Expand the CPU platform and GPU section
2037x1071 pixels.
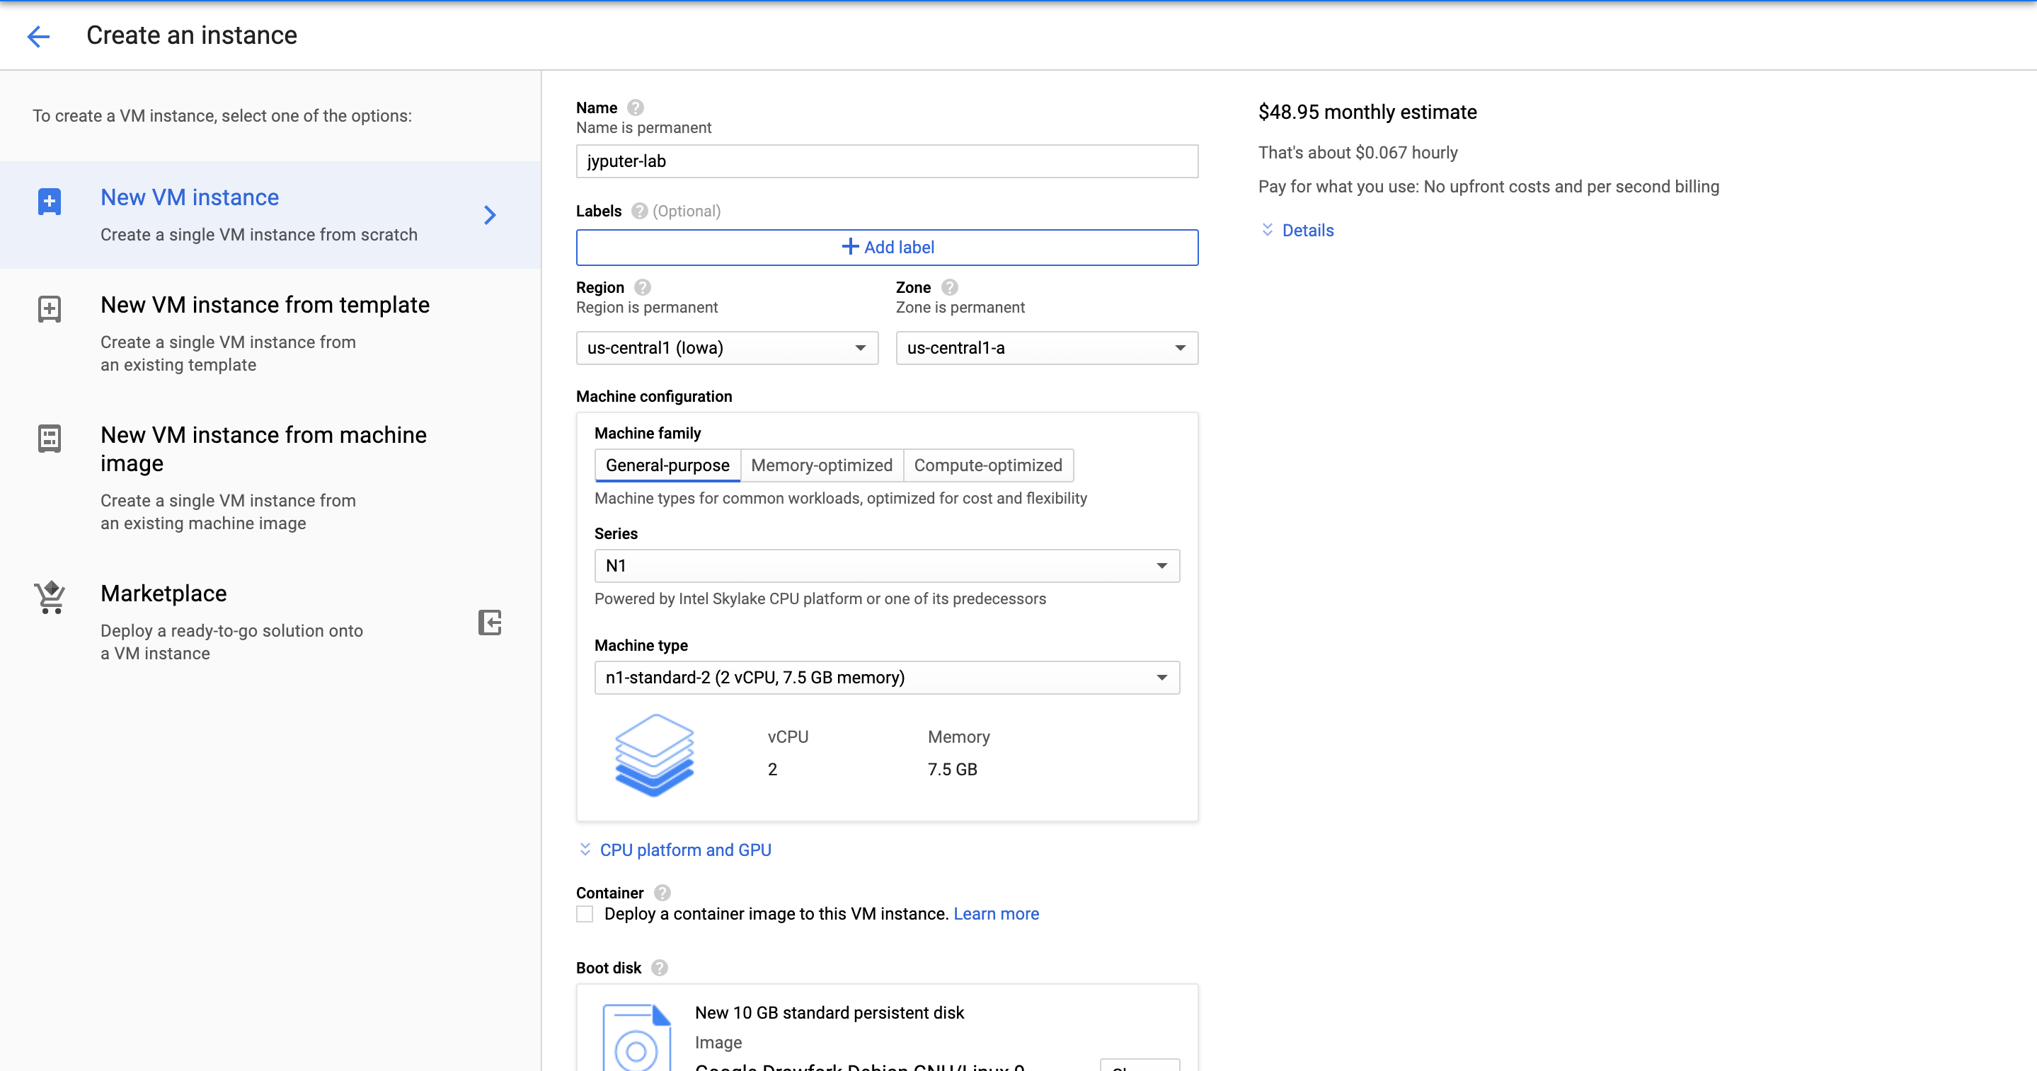(x=685, y=850)
